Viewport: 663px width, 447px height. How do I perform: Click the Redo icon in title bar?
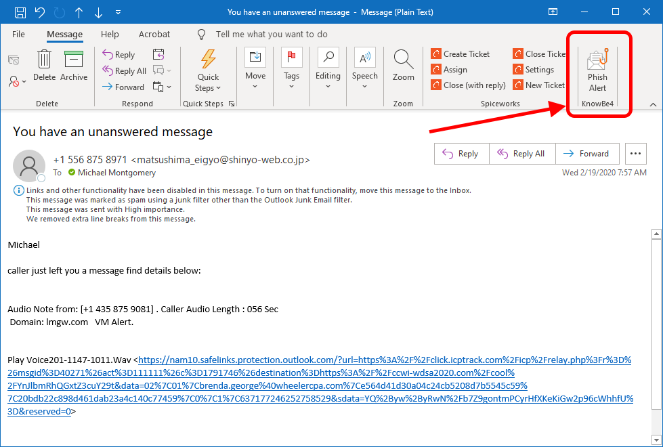coord(59,13)
